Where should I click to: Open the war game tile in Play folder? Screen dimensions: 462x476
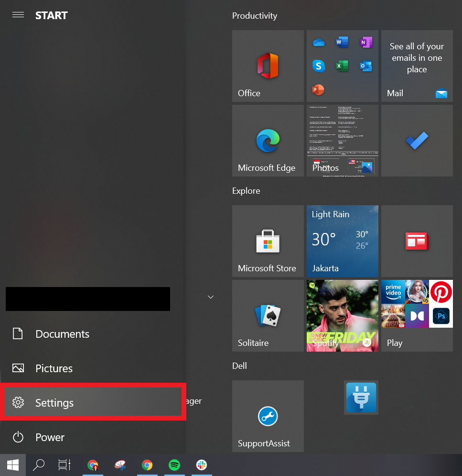pos(393,316)
